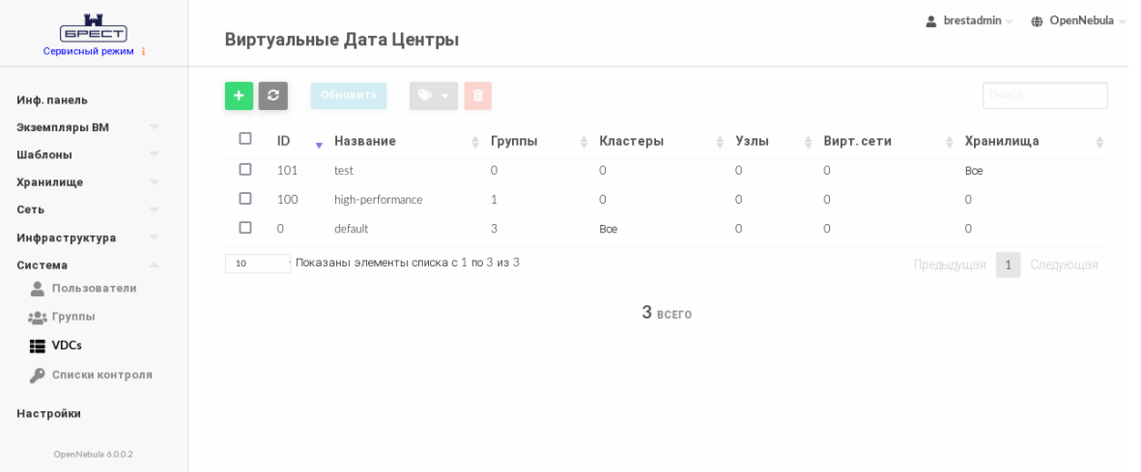
Task: Check the box for the default row
Action: 245,228
